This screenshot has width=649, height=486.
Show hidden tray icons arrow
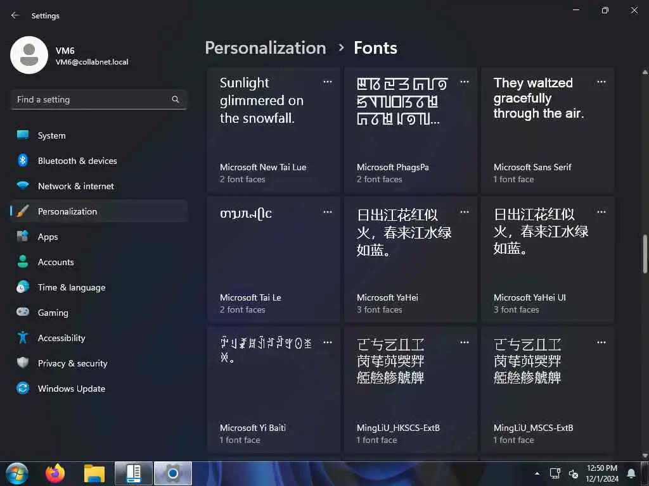point(537,473)
